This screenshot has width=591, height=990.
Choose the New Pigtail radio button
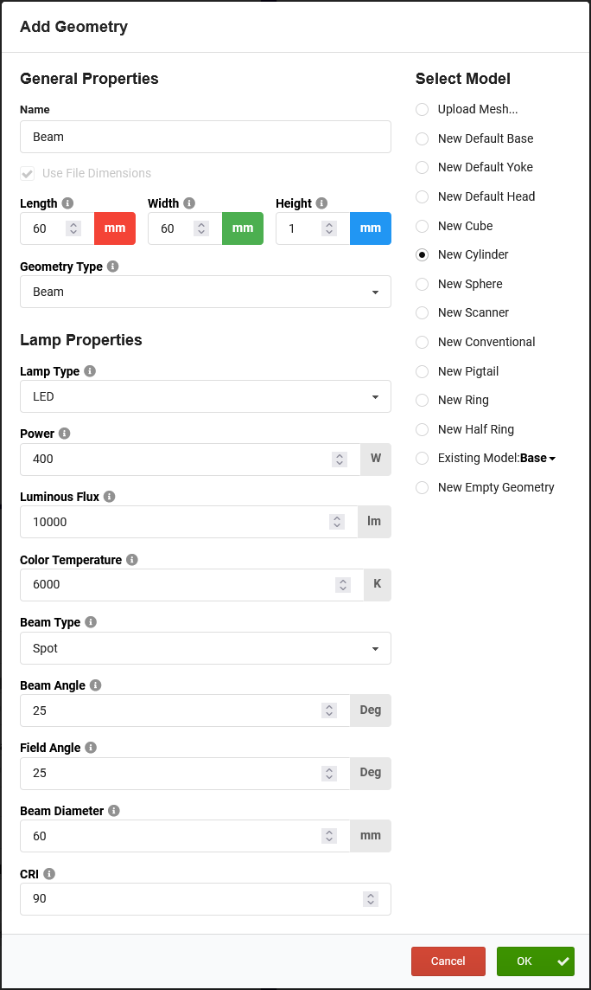tap(422, 371)
